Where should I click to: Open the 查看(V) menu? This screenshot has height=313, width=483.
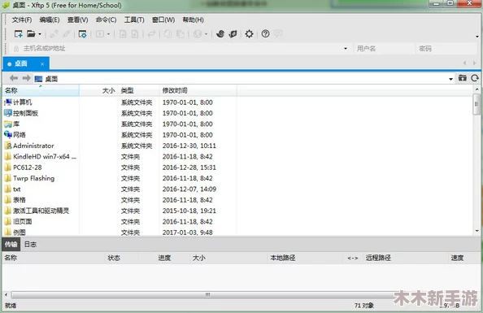[77, 20]
